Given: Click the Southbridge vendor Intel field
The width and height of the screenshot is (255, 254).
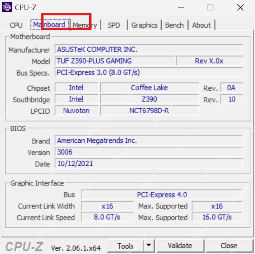Looking at the screenshot, I should point(76,99).
